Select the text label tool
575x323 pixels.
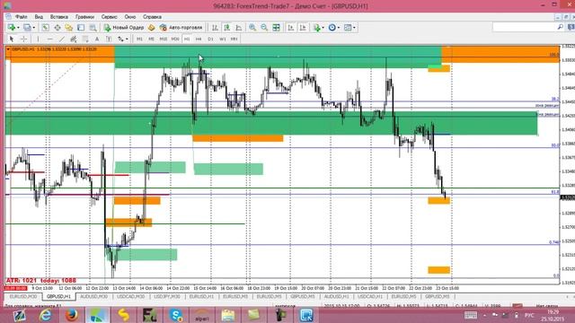(109, 39)
